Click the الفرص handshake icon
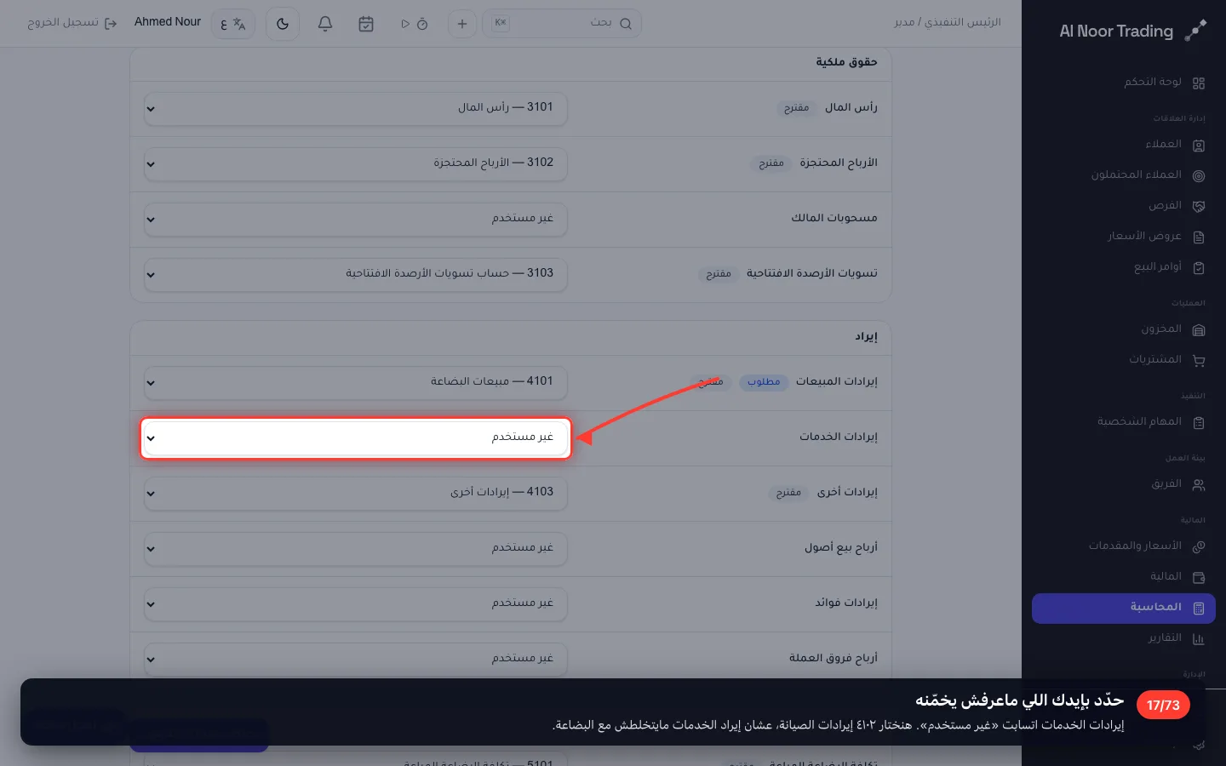The image size is (1226, 766). 1199,206
